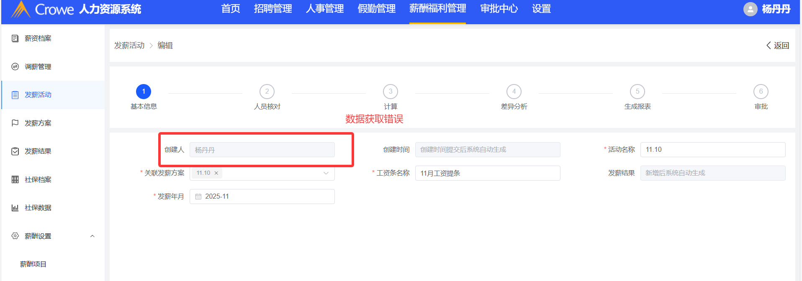This screenshot has width=802, height=281.
Task: Click the 生成报表 step label
Action: point(637,107)
